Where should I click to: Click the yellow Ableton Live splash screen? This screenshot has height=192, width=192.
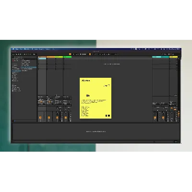[96, 98]
